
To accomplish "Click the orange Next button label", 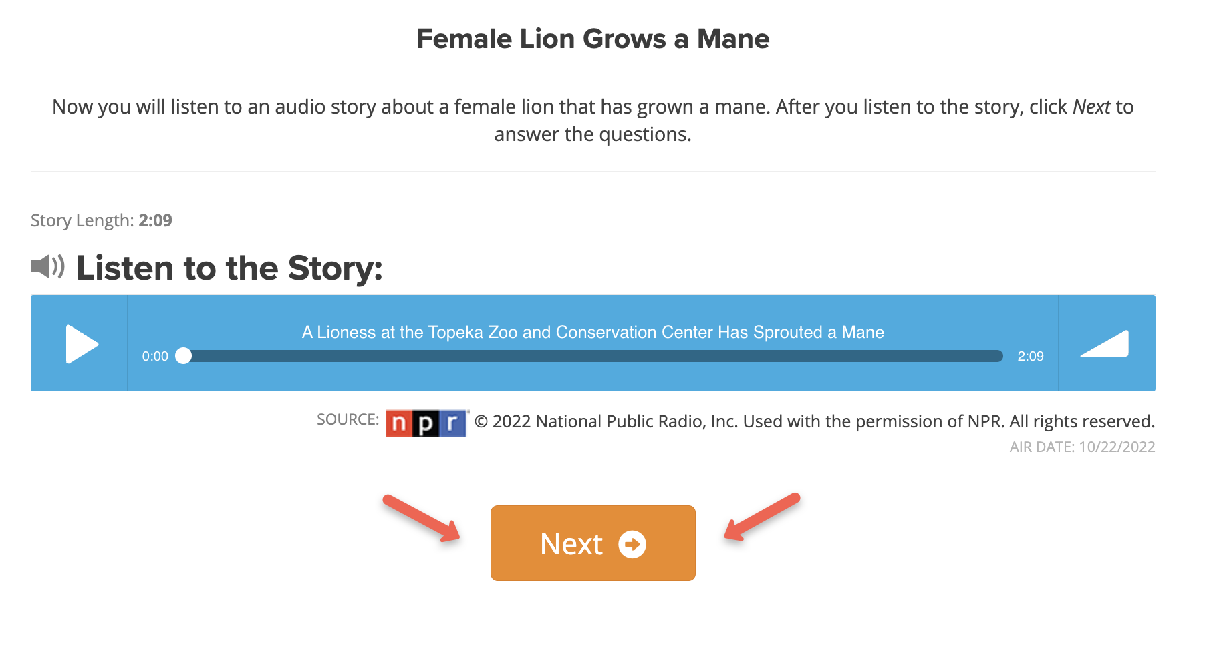I will [x=571, y=544].
